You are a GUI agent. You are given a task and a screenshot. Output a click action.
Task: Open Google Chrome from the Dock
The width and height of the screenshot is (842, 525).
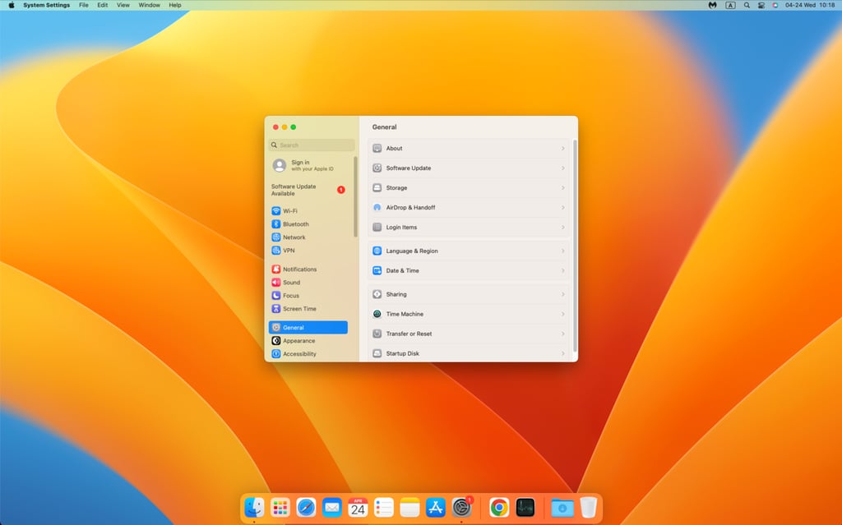(499, 507)
